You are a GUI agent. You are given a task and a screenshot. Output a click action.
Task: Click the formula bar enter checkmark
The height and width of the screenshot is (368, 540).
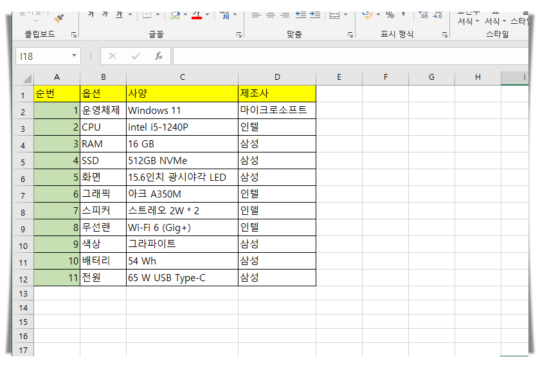point(136,56)
